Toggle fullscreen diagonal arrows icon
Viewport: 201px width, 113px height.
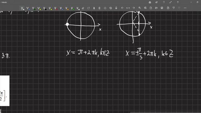pyautogui.click(x=171, y=2)
